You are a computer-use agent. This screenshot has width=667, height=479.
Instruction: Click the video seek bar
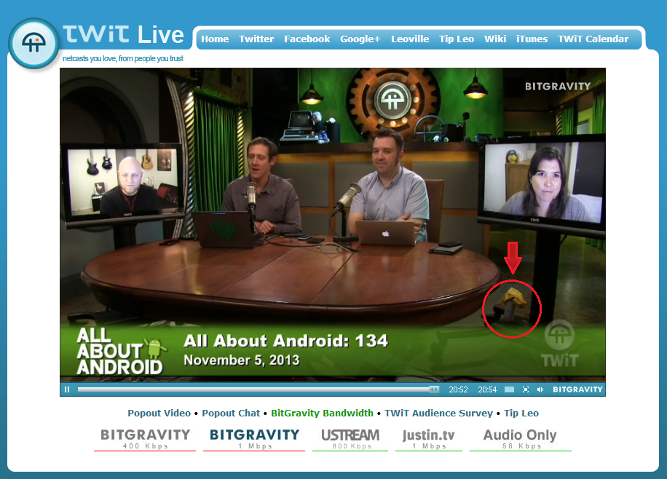[255, 389]
